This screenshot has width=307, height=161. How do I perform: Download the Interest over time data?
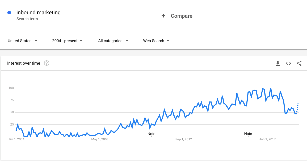pos(278,63)
